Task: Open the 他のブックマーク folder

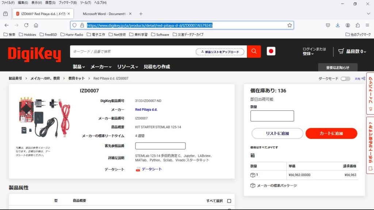Action: pyautogui.click(x=358, y=35)
